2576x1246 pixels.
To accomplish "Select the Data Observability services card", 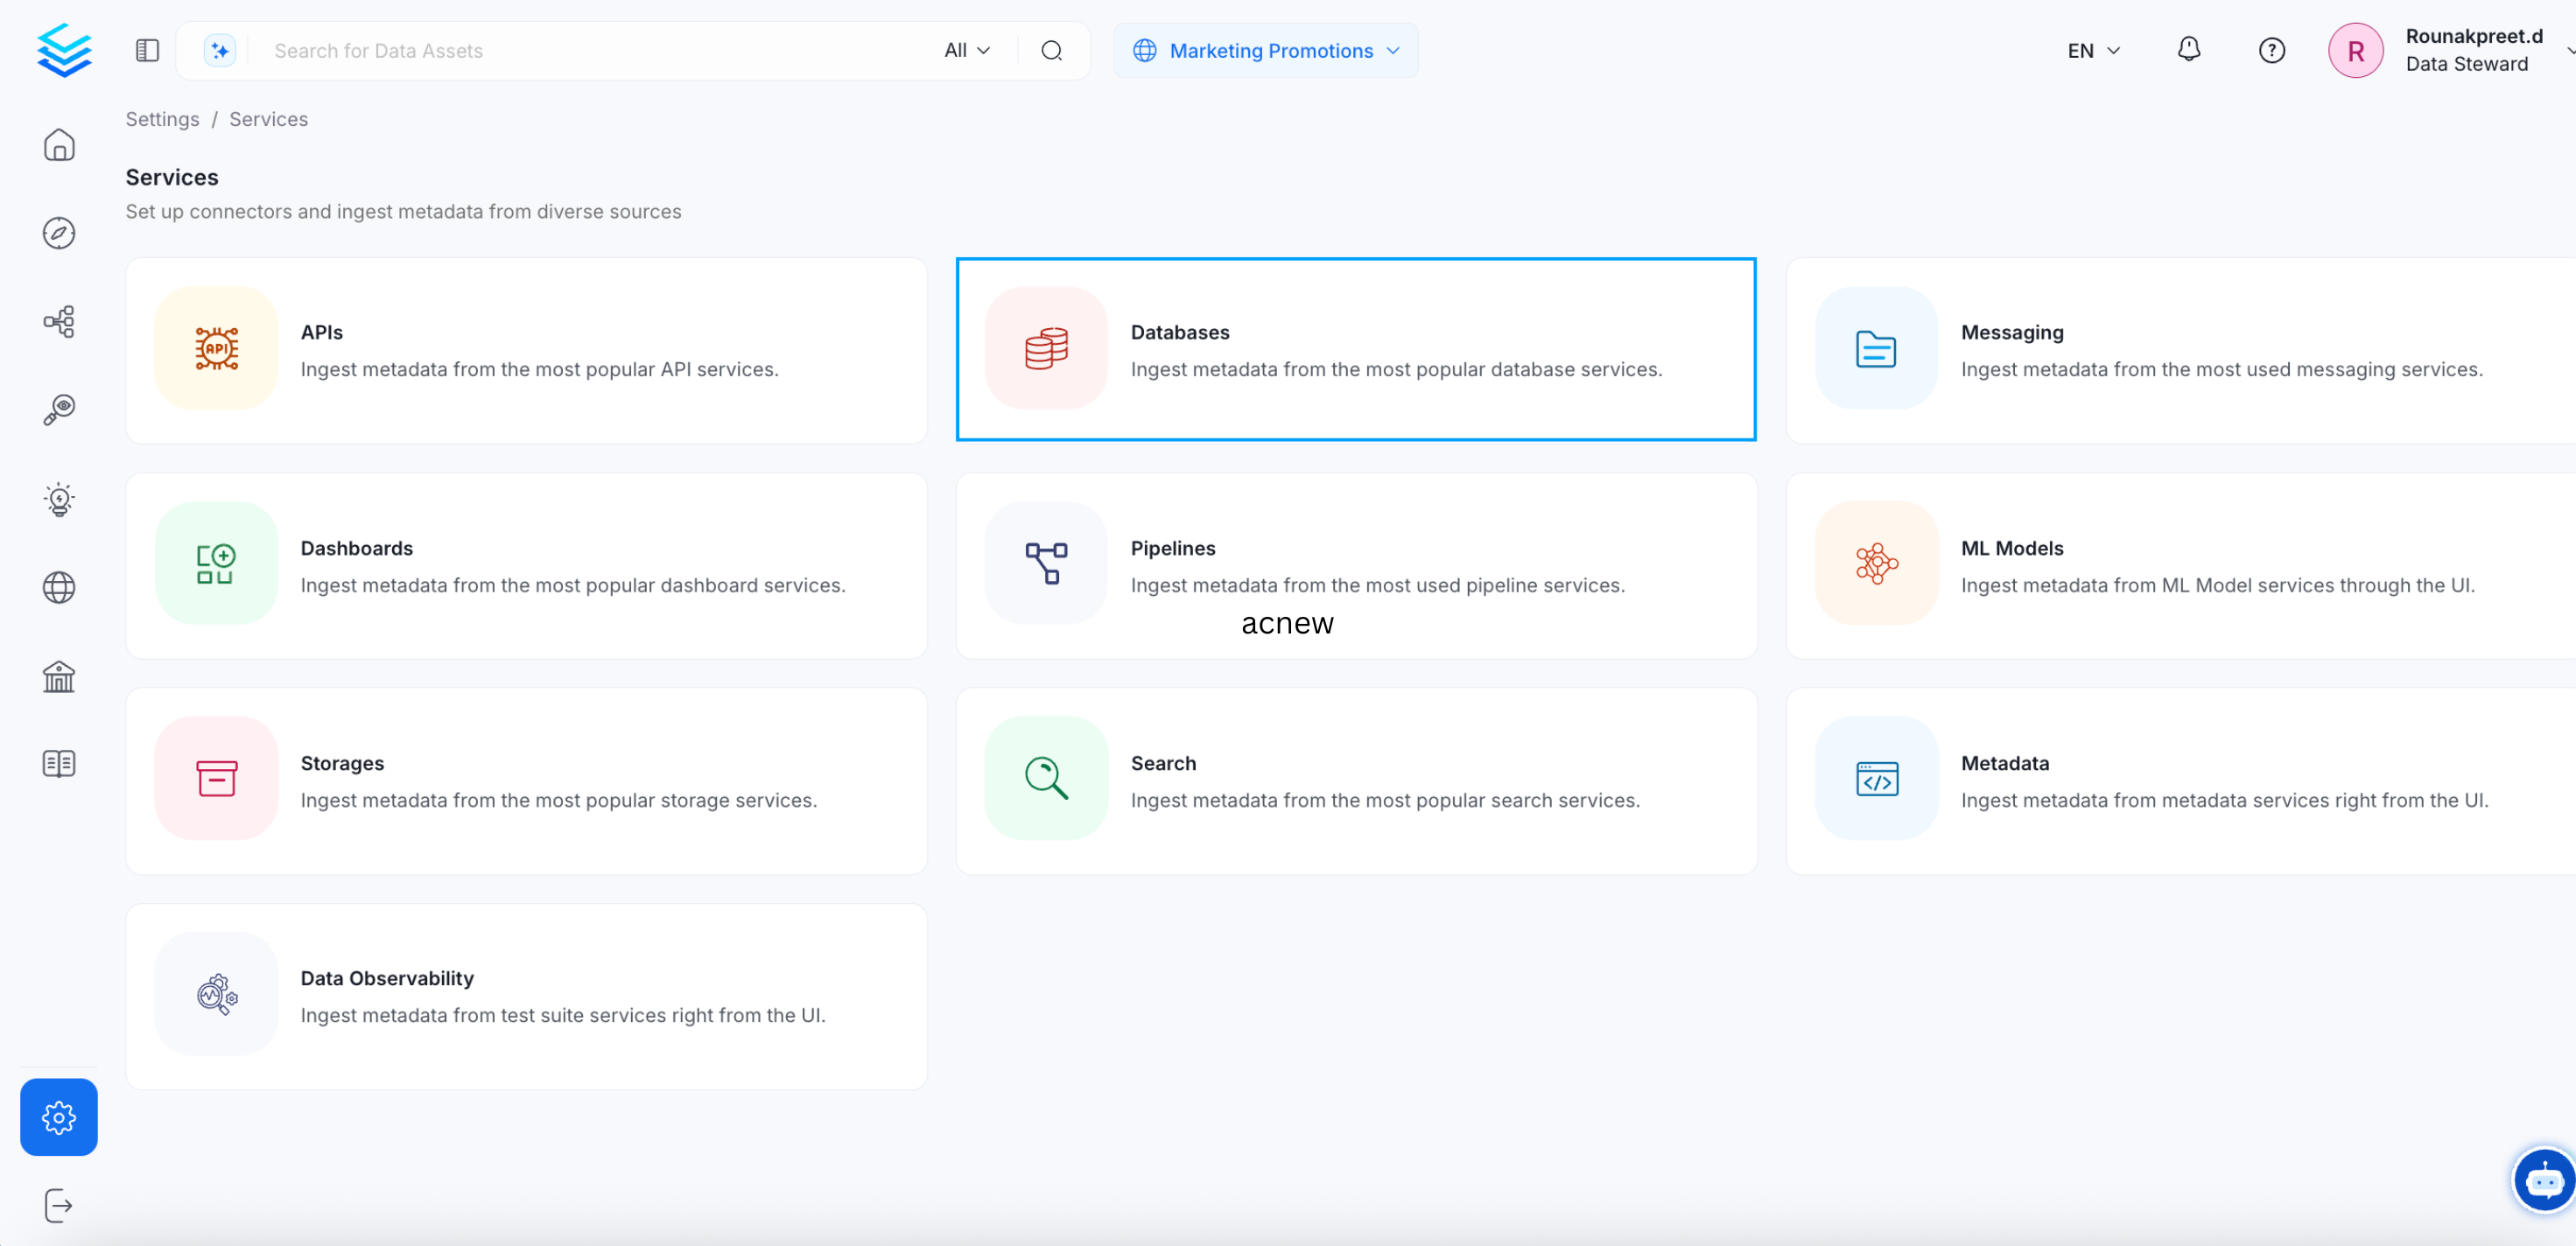I will click(x=527, y=995).
